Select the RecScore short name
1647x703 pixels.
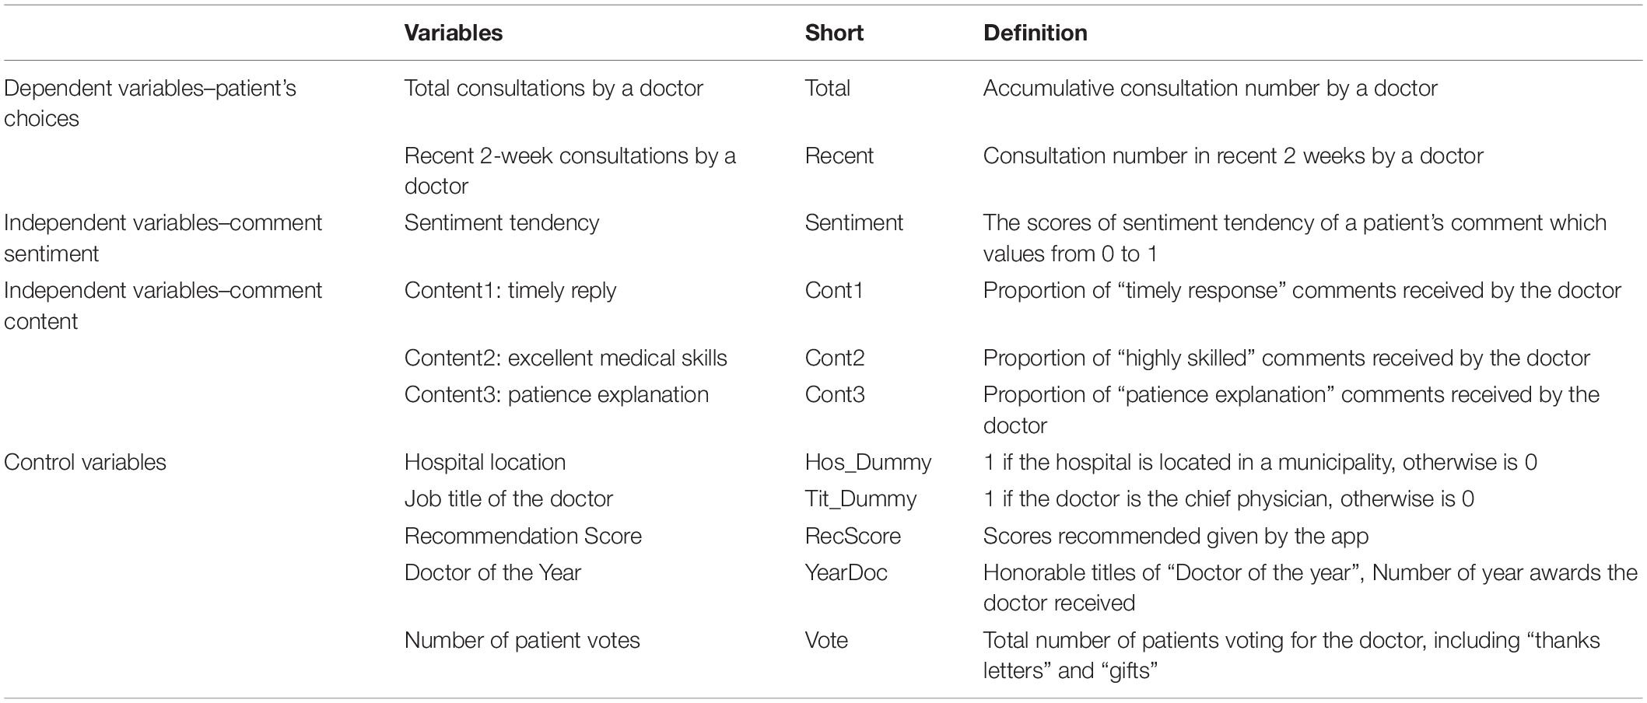pos(853,536)
